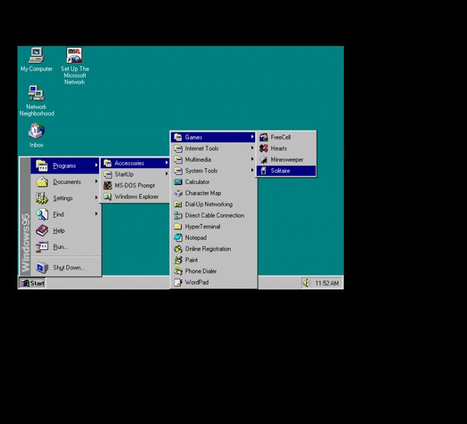The width and height of the screenshot is (467, 424).
Task: Click the Settings gear icon
Action: point(42,198)
